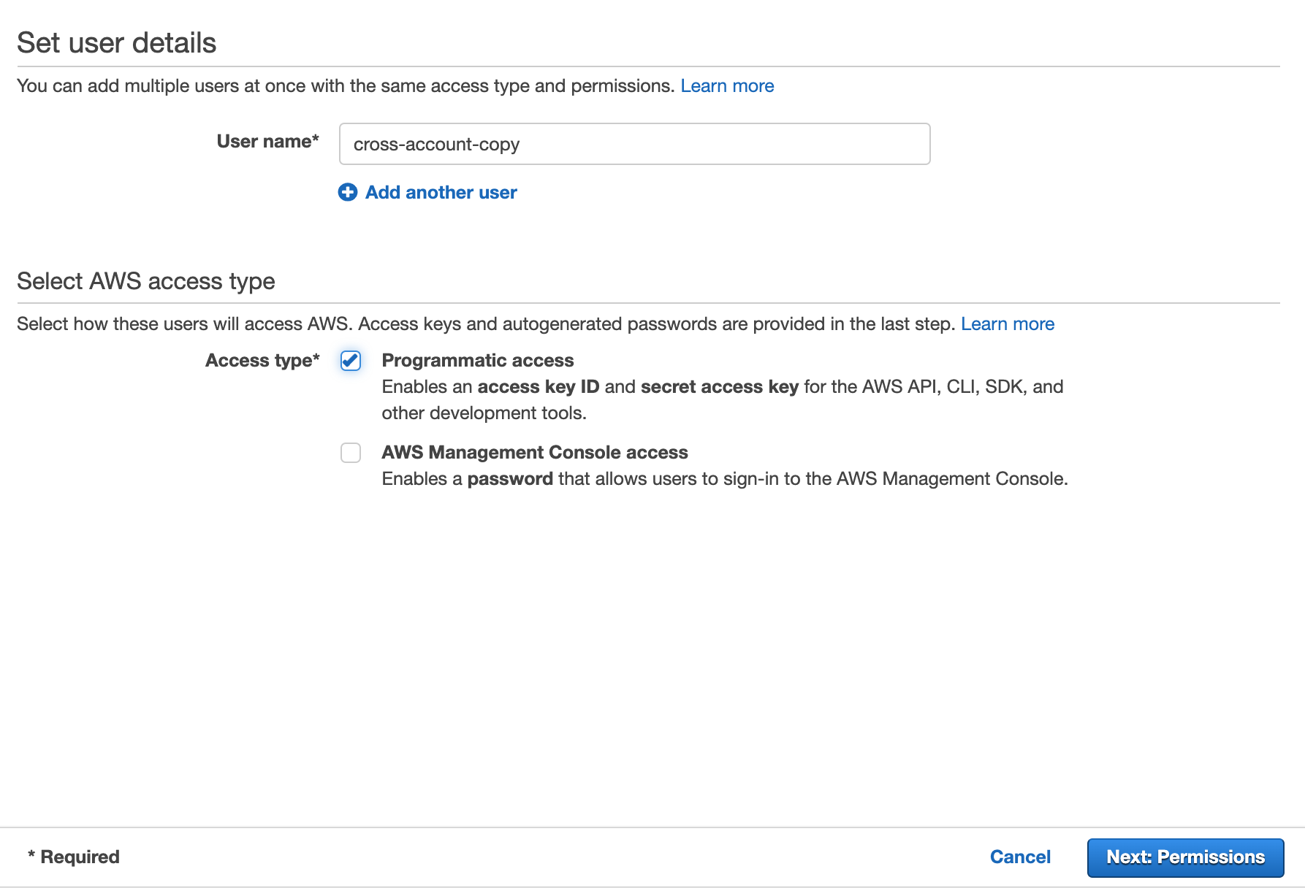Focus the User name input field
Screen dimensions: 1305x888
point(634,144)
